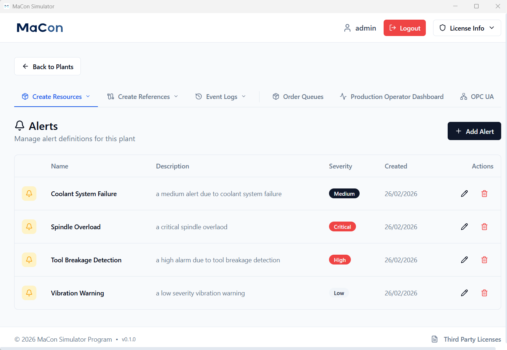Open Third Party Licenses link
The height and width of the screenshot is (350, 507).
pos(466,339)
